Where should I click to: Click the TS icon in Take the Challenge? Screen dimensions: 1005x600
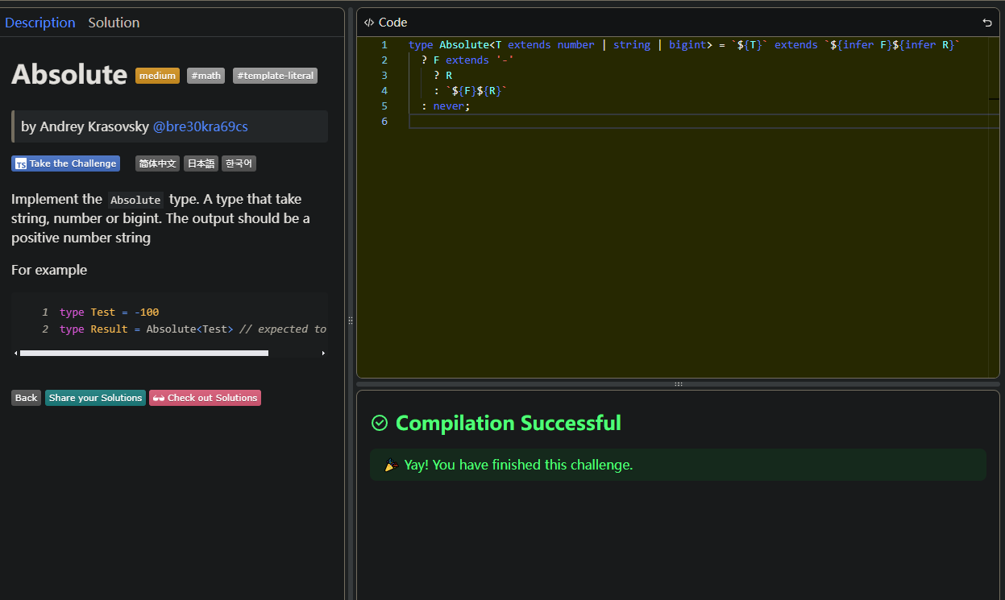click(21, 163)
